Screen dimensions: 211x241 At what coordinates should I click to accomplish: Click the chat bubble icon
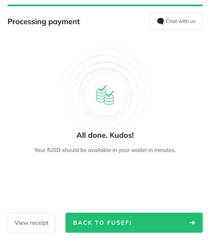click(x=160, y=21)
